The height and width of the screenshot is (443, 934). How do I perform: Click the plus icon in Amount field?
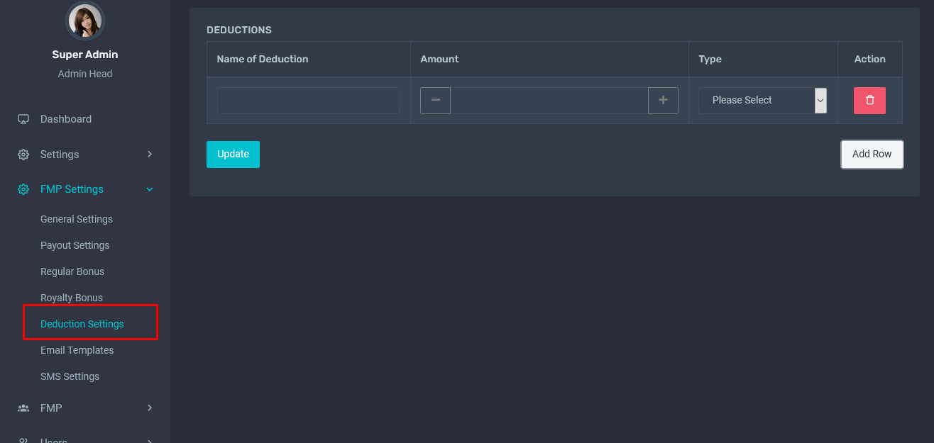[x=663, y=101]
